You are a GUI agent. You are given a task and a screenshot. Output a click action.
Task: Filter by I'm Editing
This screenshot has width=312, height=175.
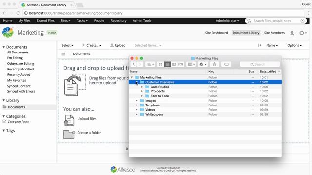point(15,58)
